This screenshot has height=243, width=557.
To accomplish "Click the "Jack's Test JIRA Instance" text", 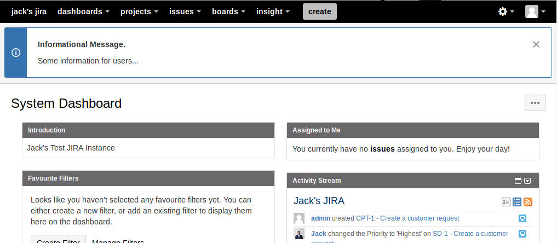I will point(71,148).
